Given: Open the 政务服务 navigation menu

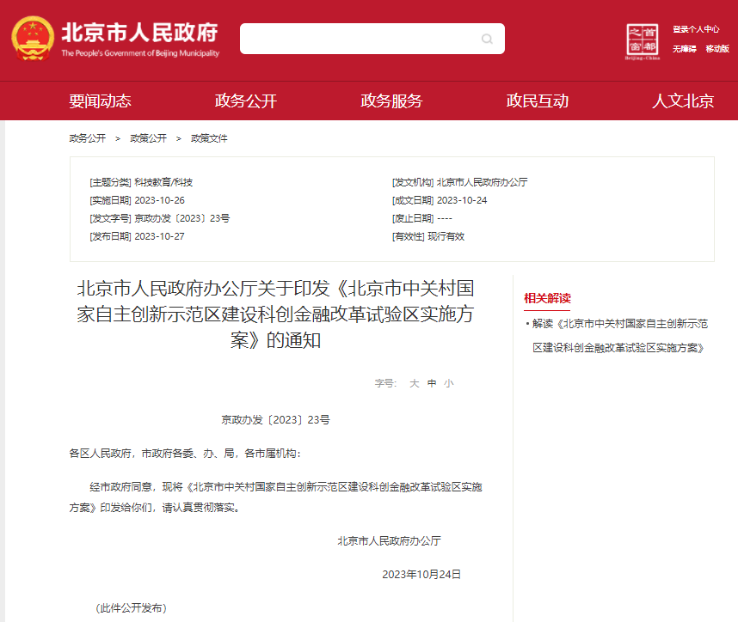Looking at the screenshot, I should (x=391, y=101).
